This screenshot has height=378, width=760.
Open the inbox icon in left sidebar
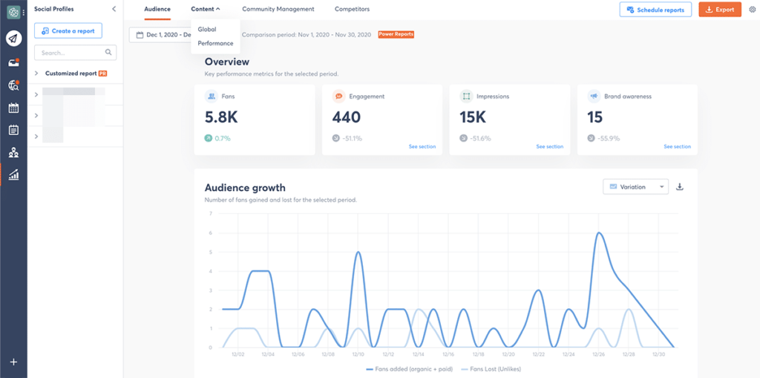tap(13, 62)
